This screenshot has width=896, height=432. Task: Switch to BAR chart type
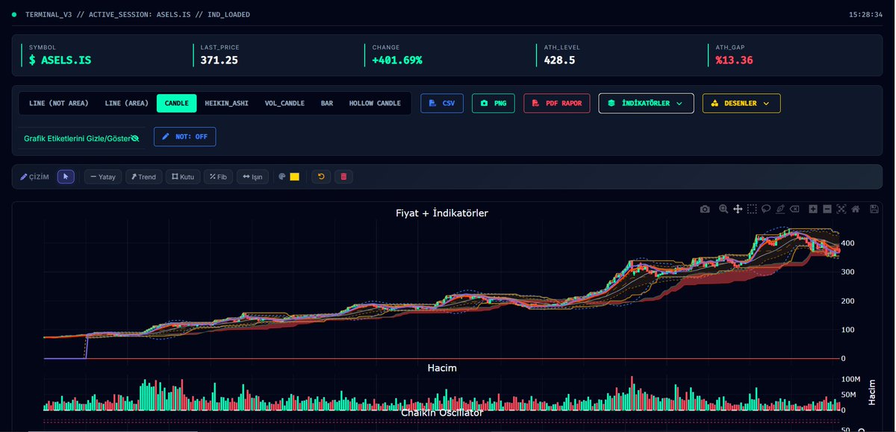click(x=327, y=103)
